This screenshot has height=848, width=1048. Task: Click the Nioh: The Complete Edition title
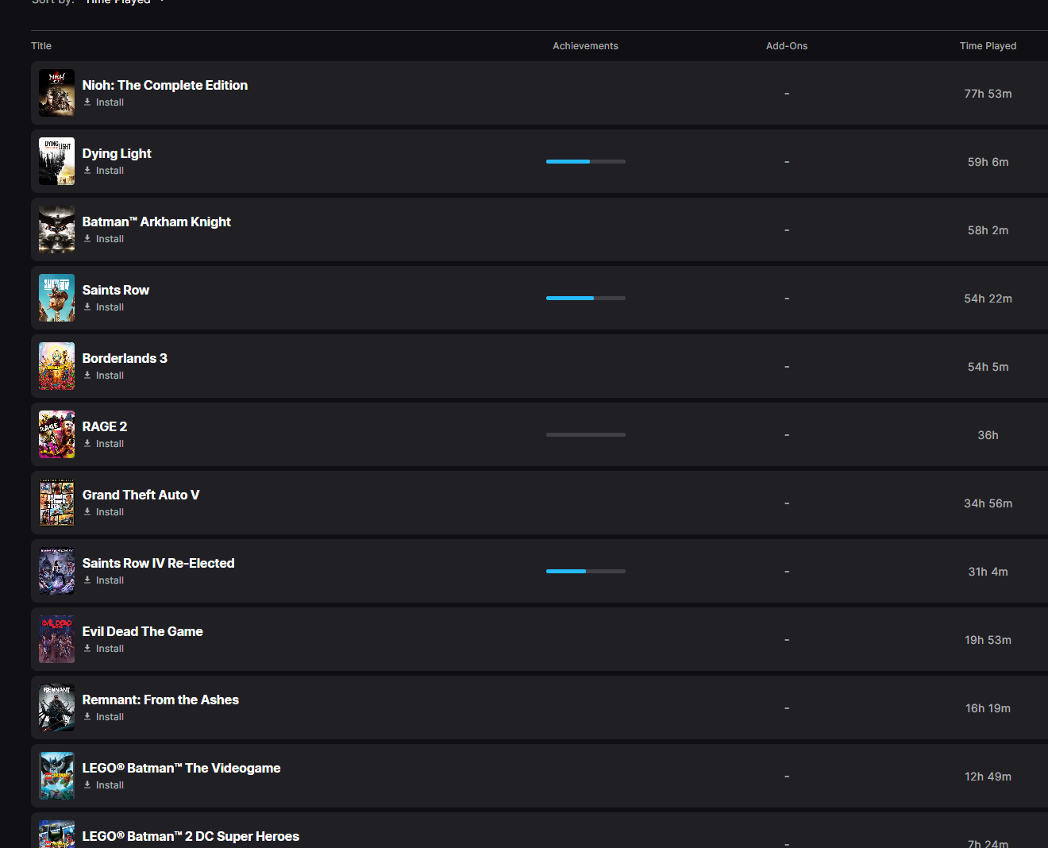click(x=165, y=85)
